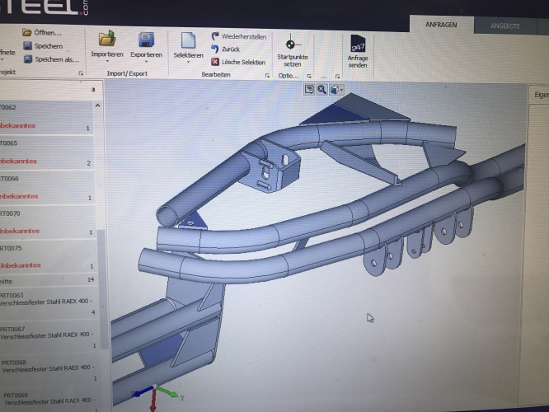549x412 pixels.
Task: Click the Wiederherstellen redo icon
Action: [216, 36]
